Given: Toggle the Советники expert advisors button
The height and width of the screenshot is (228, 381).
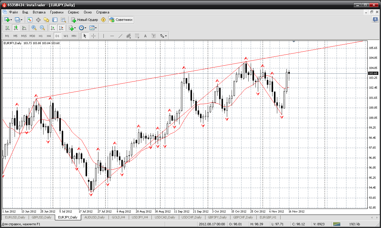Looking at the screenshot, I should [x=121, y=20].
